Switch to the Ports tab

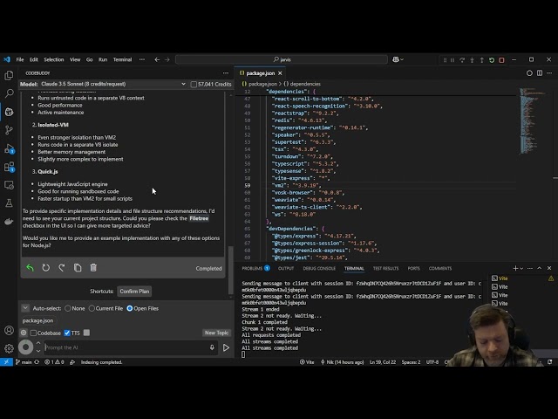[413, 268]
